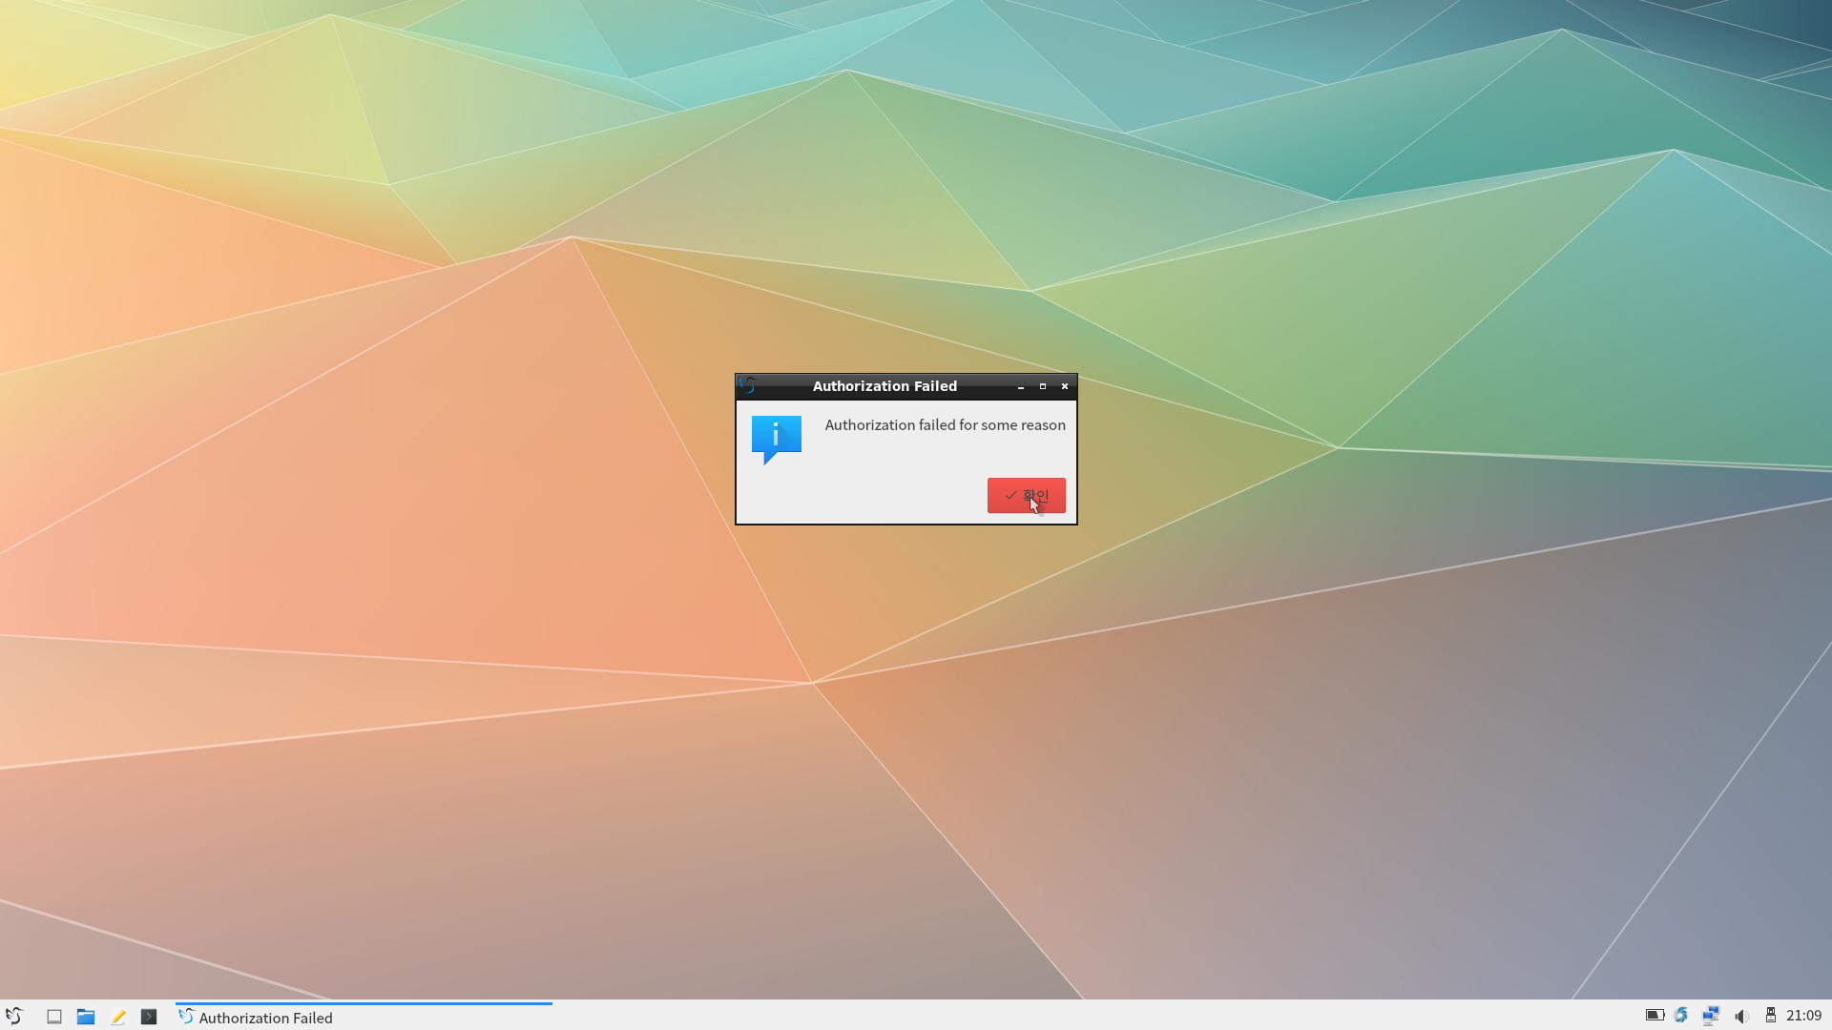Open the blue swirl tray icon
This screenshot has height=1030, width=1832.
click(1681, 1016)
